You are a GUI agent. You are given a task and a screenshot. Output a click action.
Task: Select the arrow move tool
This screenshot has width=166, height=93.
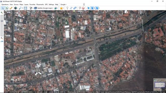pos(3,8)
